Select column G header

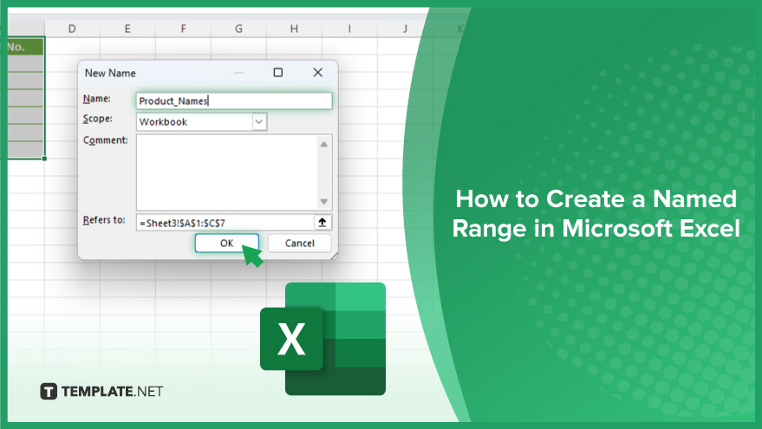point(238,29)
